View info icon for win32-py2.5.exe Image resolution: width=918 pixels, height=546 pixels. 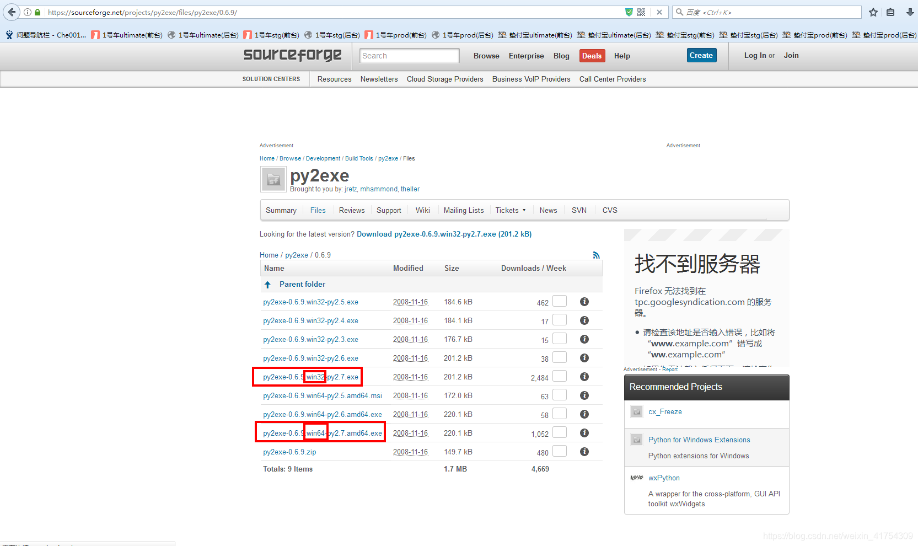(x=584, y=302)
